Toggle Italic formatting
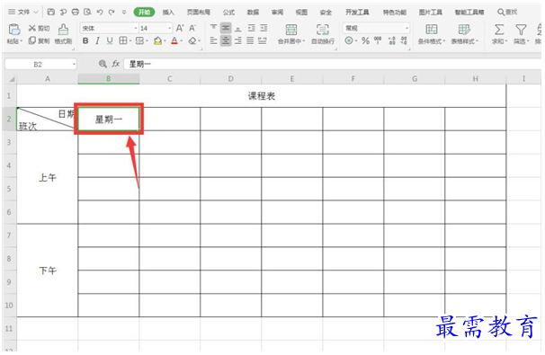Screen dimensions: 545x355 (x=98, y=41)
